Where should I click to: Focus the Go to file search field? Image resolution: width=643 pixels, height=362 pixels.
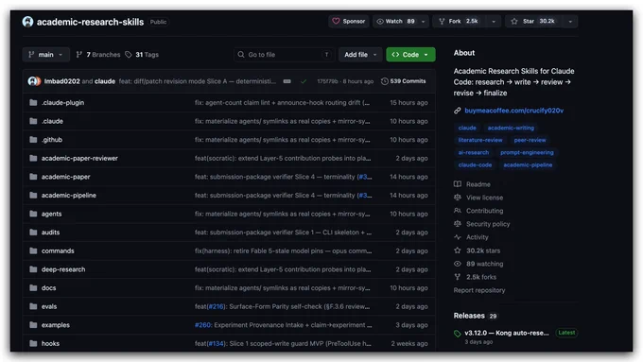285,55
